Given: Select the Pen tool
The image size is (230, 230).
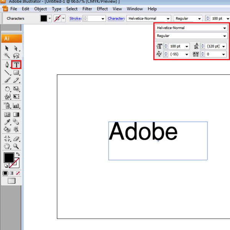Looking at the screenshot, I should 7,64.
